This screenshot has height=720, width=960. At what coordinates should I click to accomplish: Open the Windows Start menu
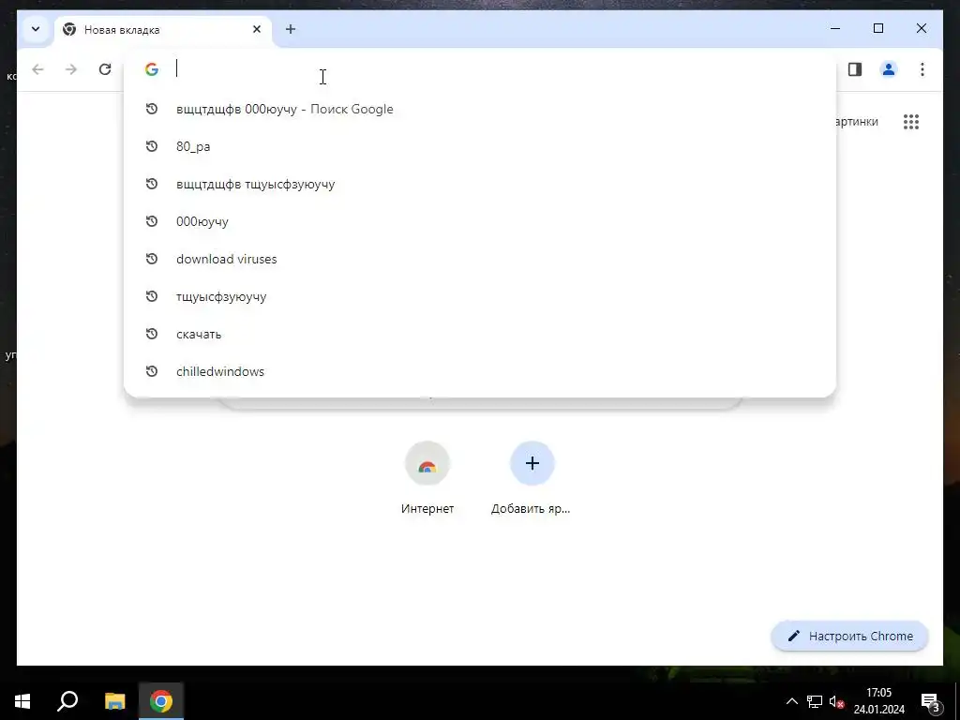point(22,701)
